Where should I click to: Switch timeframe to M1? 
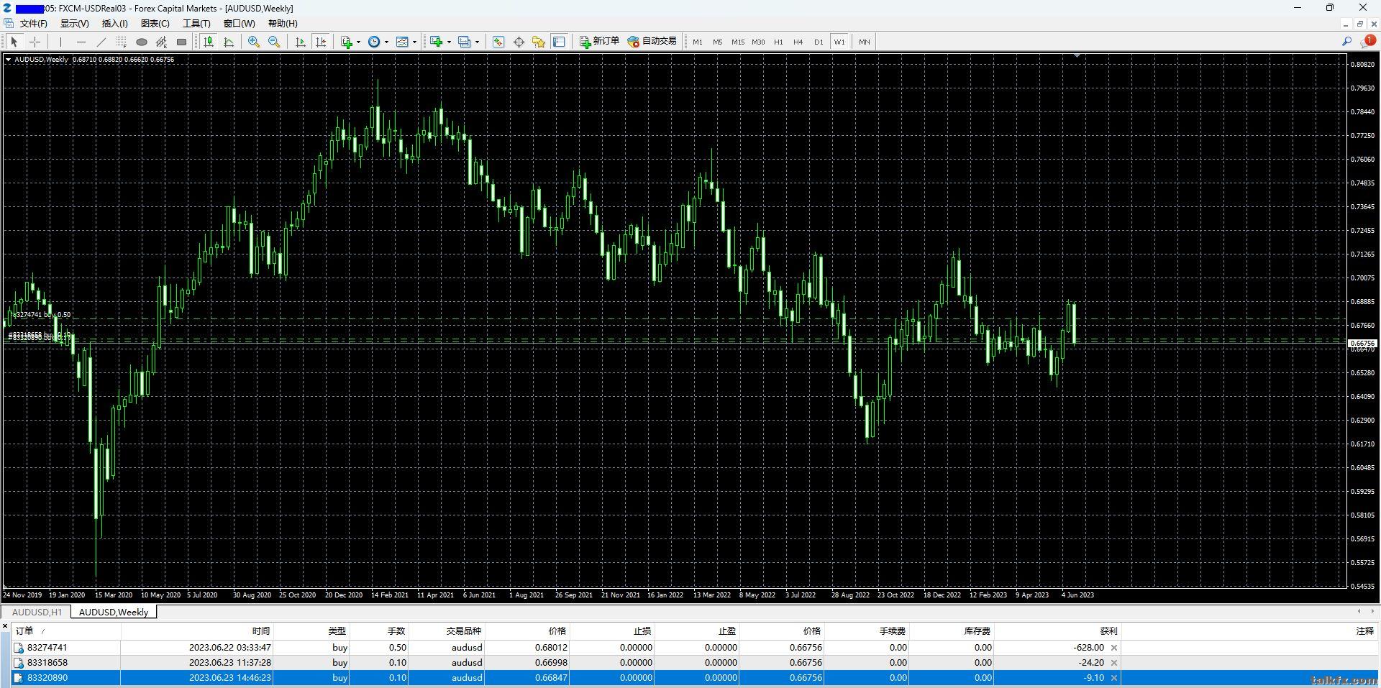click(697, 42)
